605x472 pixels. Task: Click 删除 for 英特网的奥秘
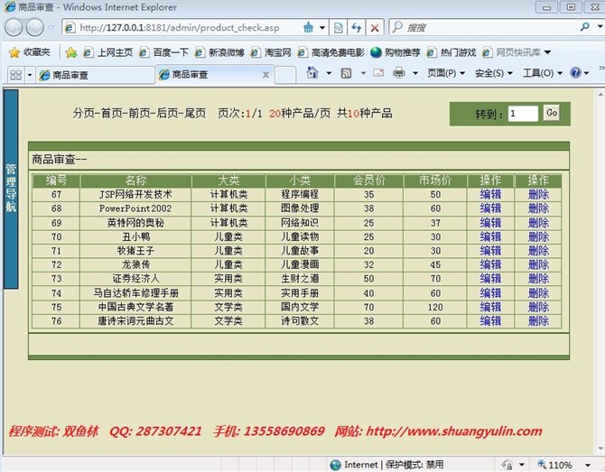pos(538,223)
